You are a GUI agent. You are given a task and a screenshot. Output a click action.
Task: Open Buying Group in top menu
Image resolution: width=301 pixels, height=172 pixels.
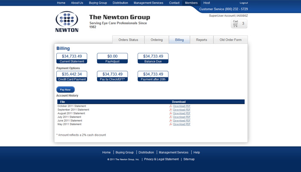click(98, 3)
